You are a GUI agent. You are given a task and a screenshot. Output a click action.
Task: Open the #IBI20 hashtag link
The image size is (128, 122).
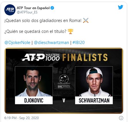79,43
